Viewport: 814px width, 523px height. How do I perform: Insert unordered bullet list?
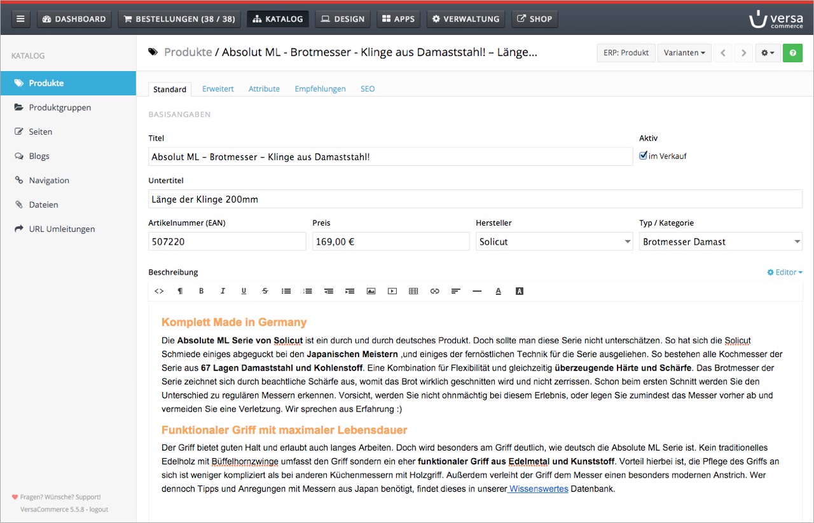(286, 291)
